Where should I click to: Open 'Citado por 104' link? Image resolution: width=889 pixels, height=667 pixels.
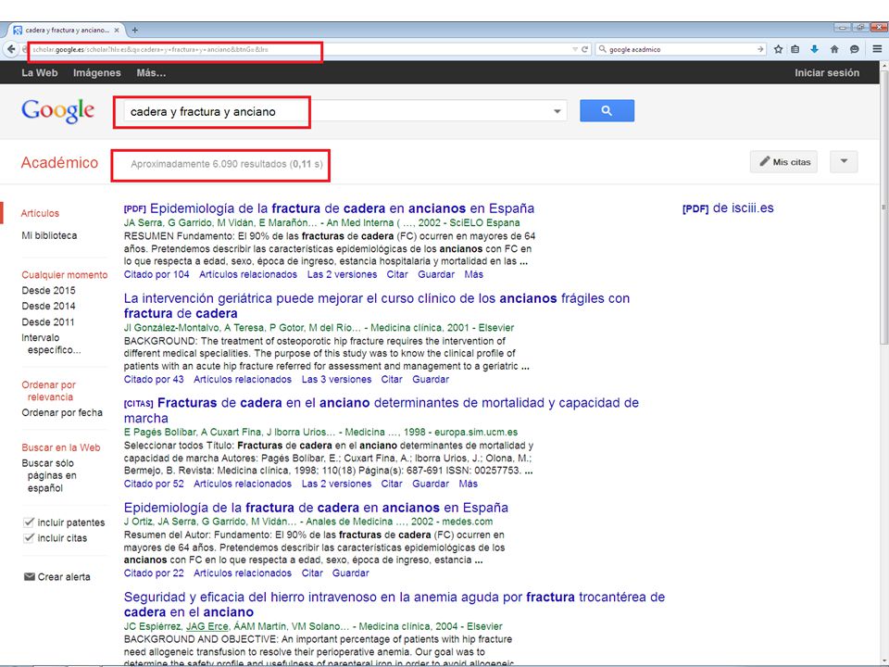[157, 274]
